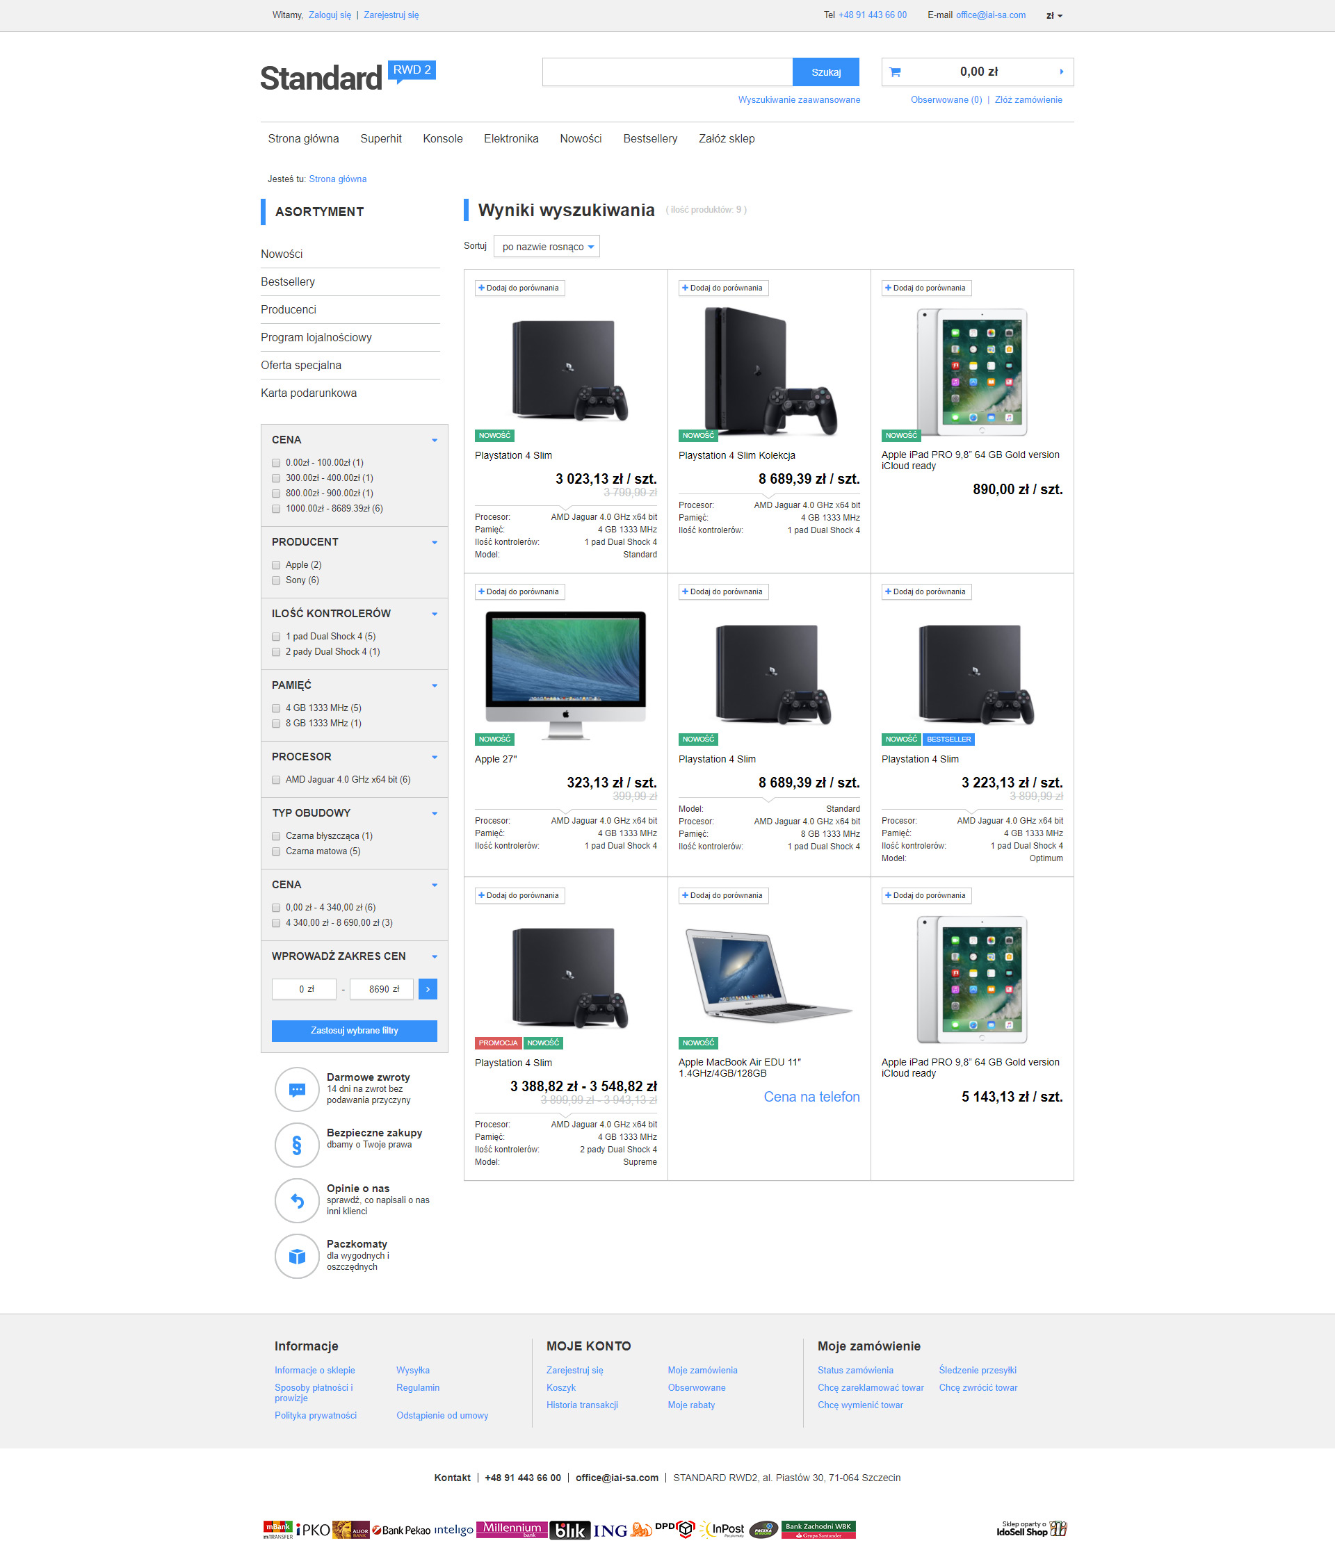The width and height of the screenshot is (1335, 1568).
Task: Click the DPD logo in footer
Action: point(674,1528)
